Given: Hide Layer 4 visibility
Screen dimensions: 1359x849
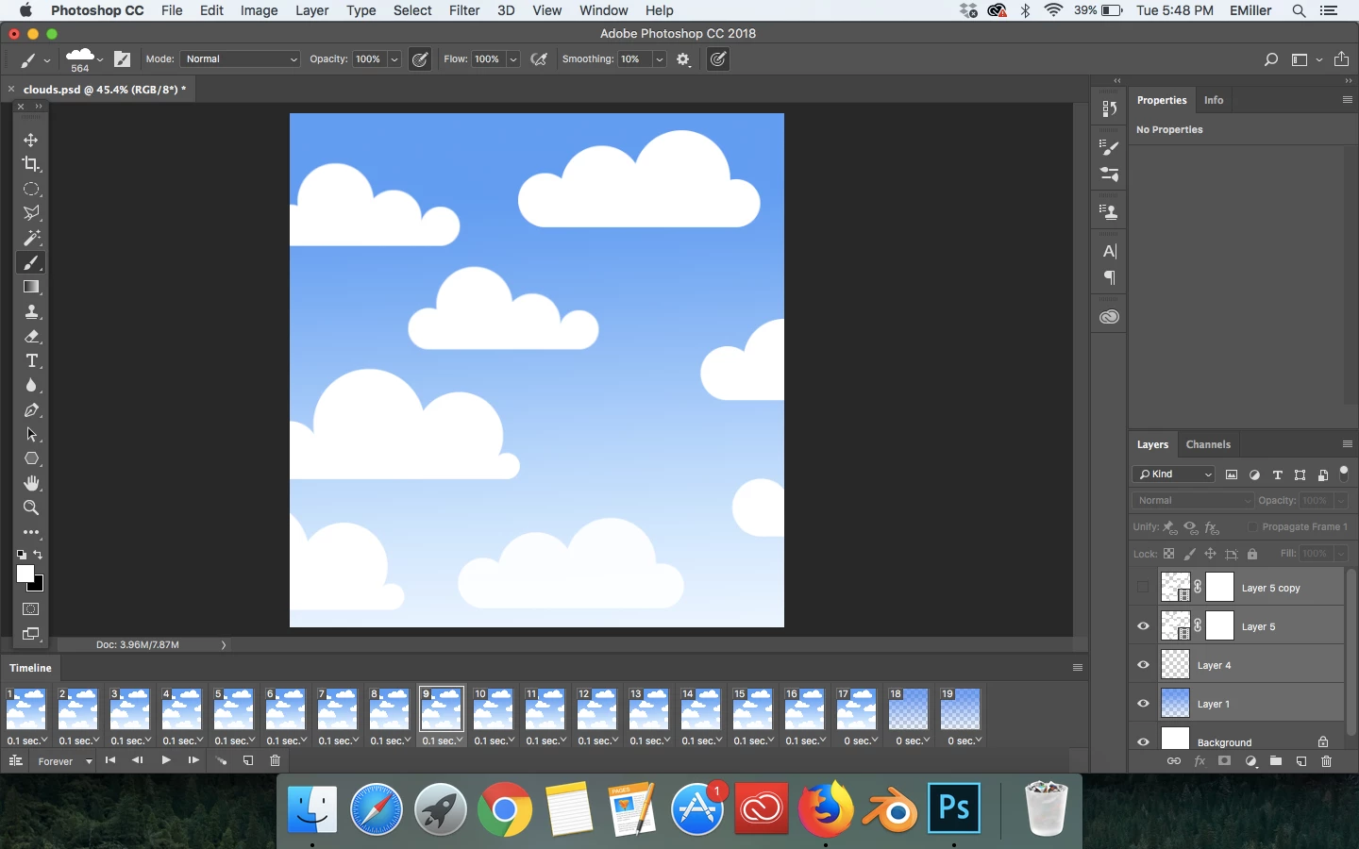Looking at the screenshot, I should point(1143,665).
